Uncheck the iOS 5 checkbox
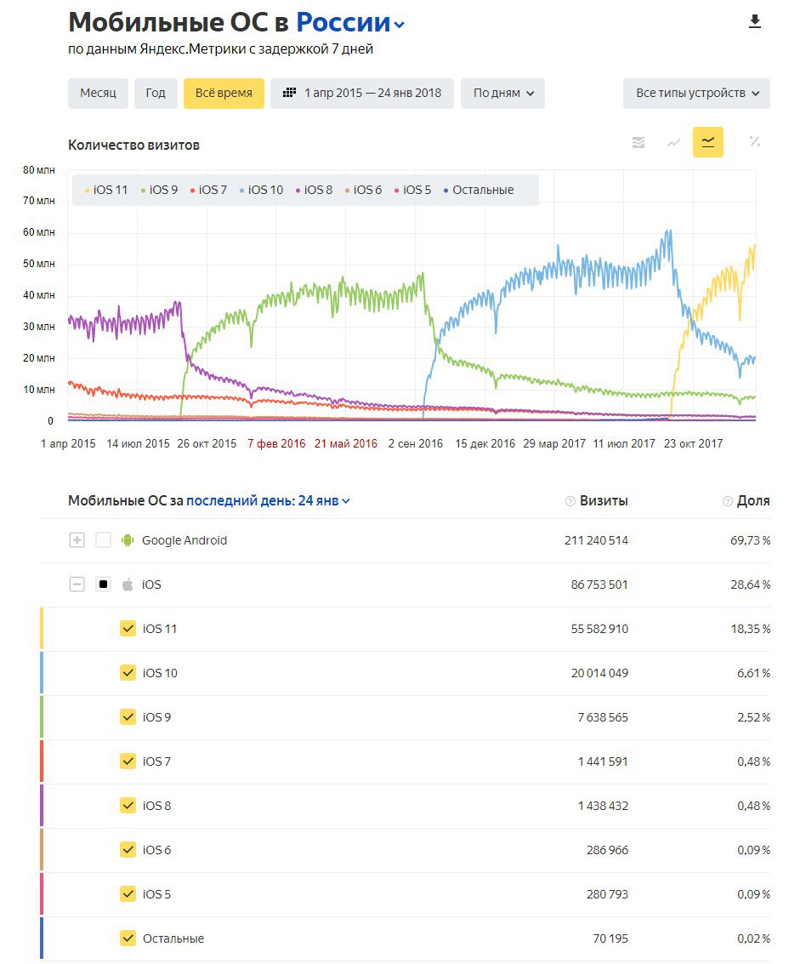The image size is (806, 964). click(x=128, y=894)
